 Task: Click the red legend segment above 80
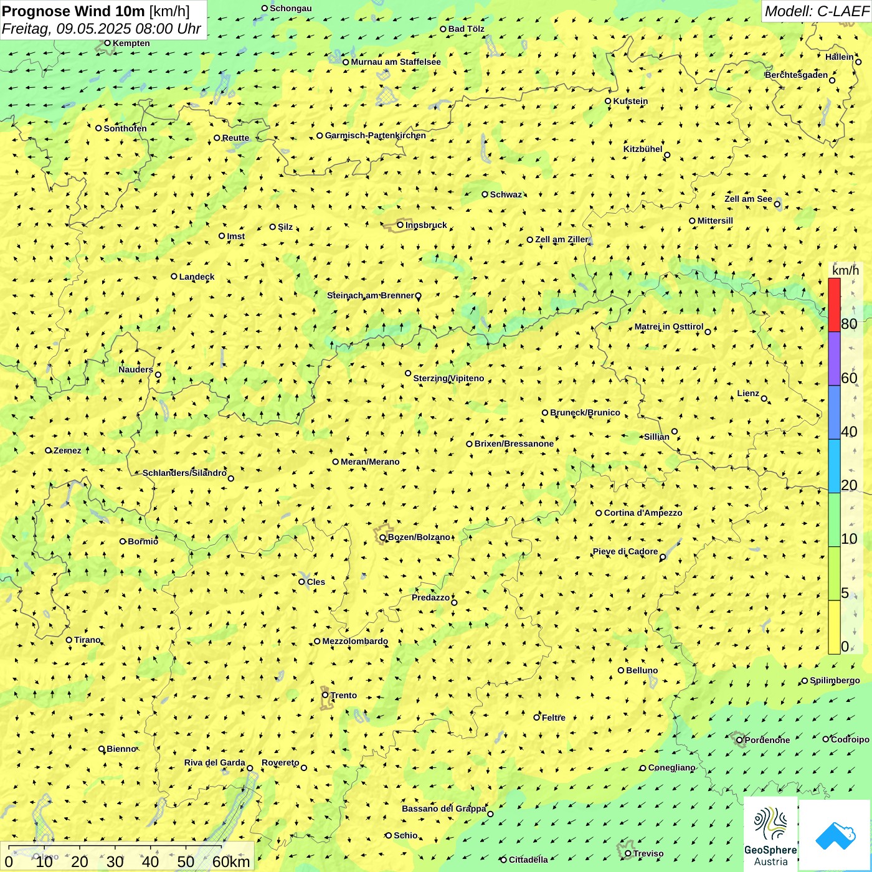tap(834, 305)
